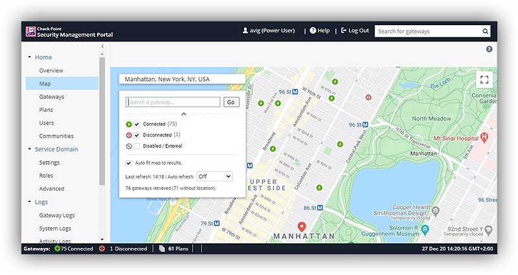
Task: Open the Communities page
Action: point(56,136)
